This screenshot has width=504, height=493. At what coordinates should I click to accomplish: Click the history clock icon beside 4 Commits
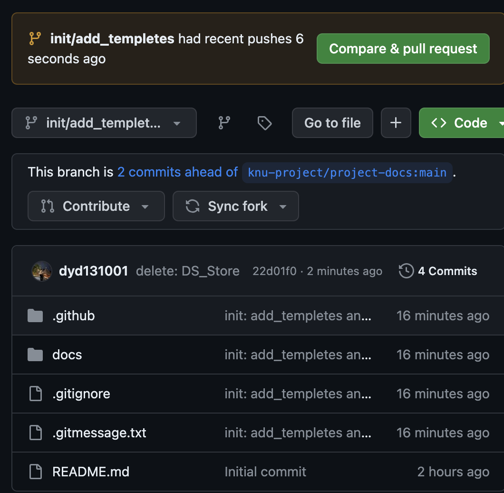click(406, 271)
